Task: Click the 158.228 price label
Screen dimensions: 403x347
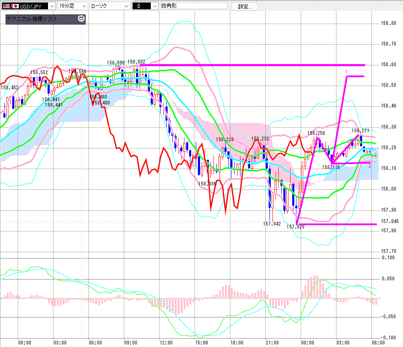Action: pos(224,139)
